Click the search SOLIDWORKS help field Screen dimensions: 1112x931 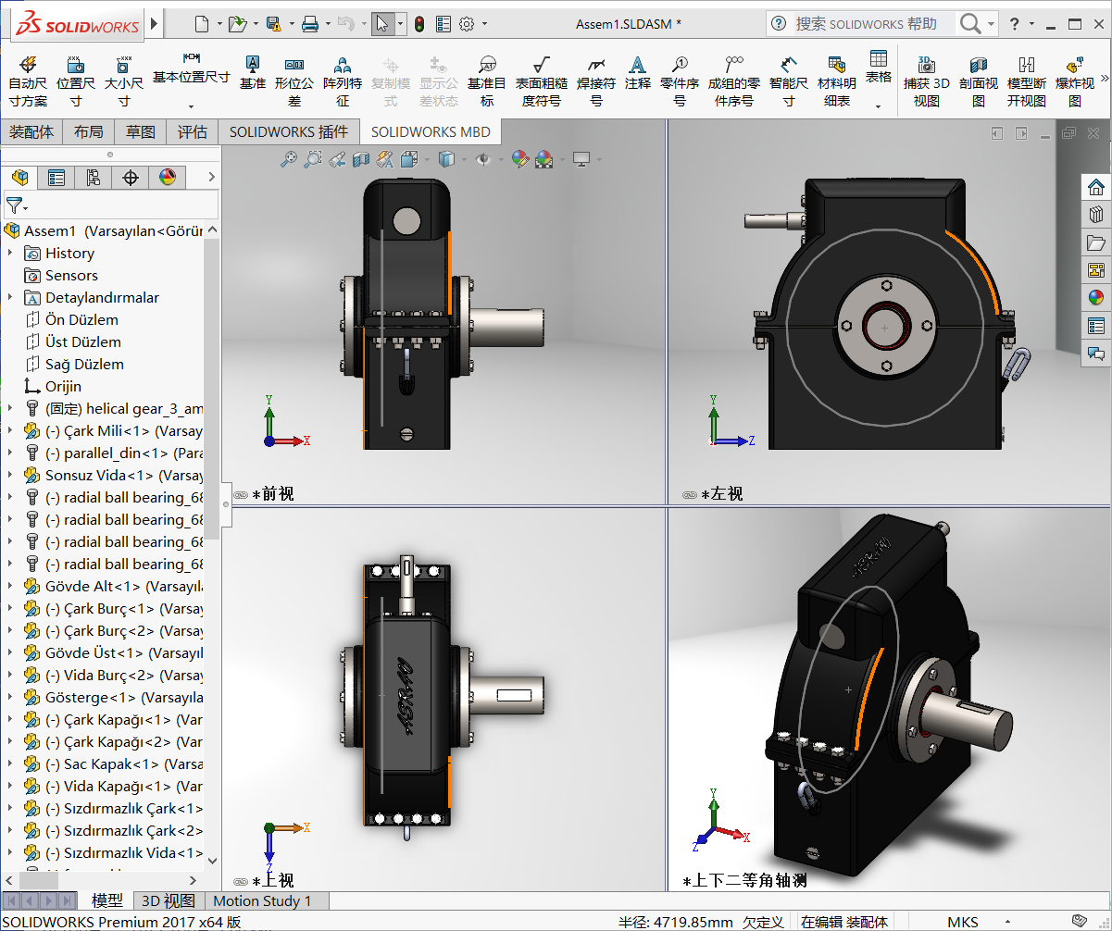(874, 23)
